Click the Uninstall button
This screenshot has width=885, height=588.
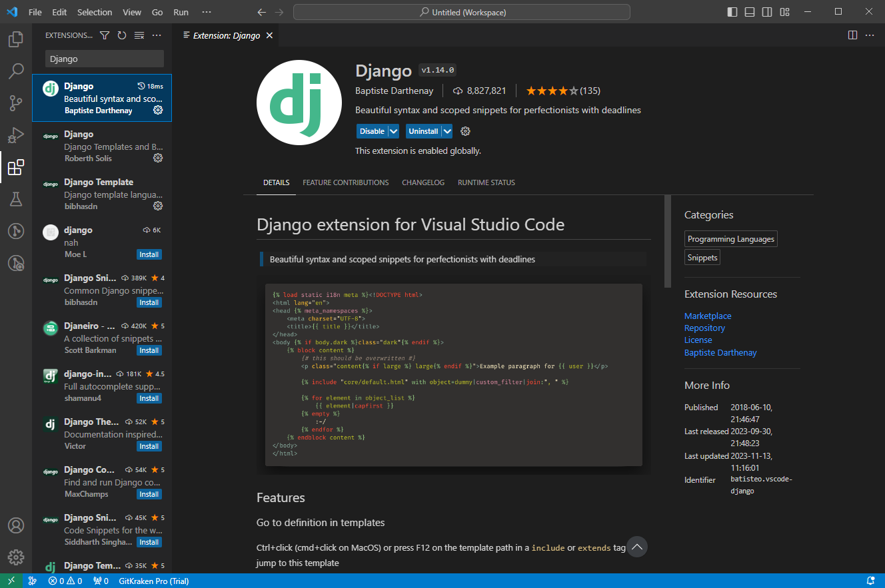pyautogui.click(x=423, y=131)
